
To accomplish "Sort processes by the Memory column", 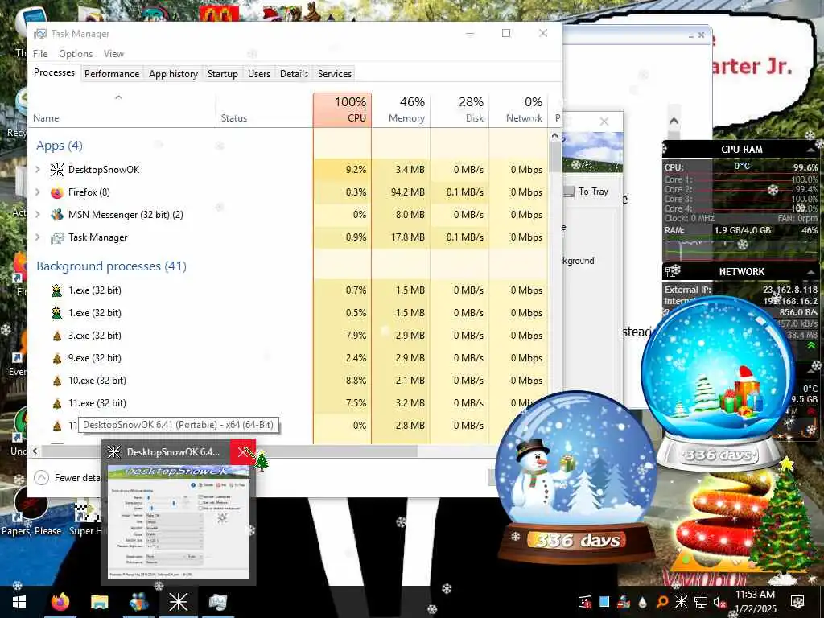I will tap(401, 109).
